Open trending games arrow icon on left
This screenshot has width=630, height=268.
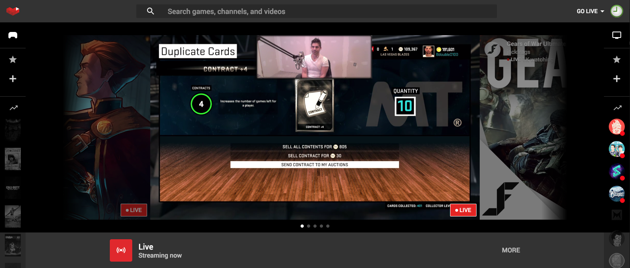pos(13,108)
